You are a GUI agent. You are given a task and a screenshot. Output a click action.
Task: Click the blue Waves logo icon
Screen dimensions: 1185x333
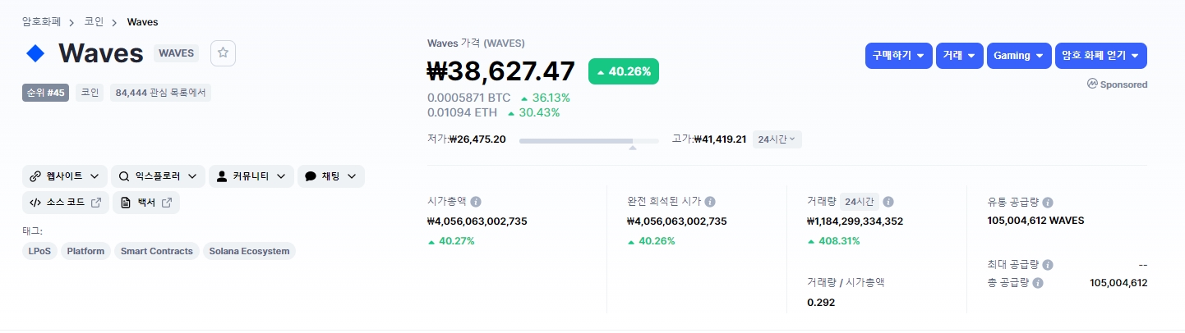pyautogui.click(x=35, y=53)
